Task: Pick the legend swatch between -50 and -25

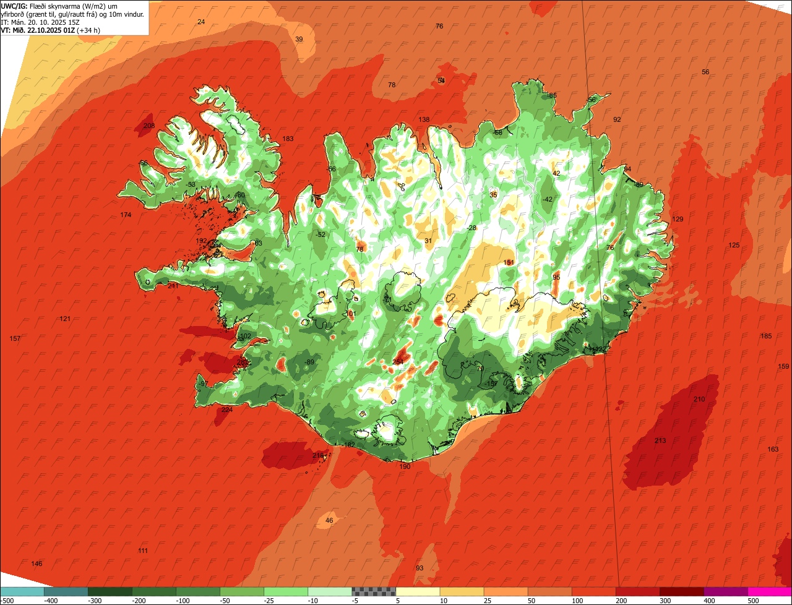Action: coord(242,592)
